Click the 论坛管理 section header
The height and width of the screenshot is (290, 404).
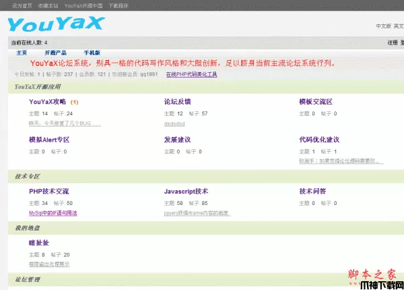(28, 279)
